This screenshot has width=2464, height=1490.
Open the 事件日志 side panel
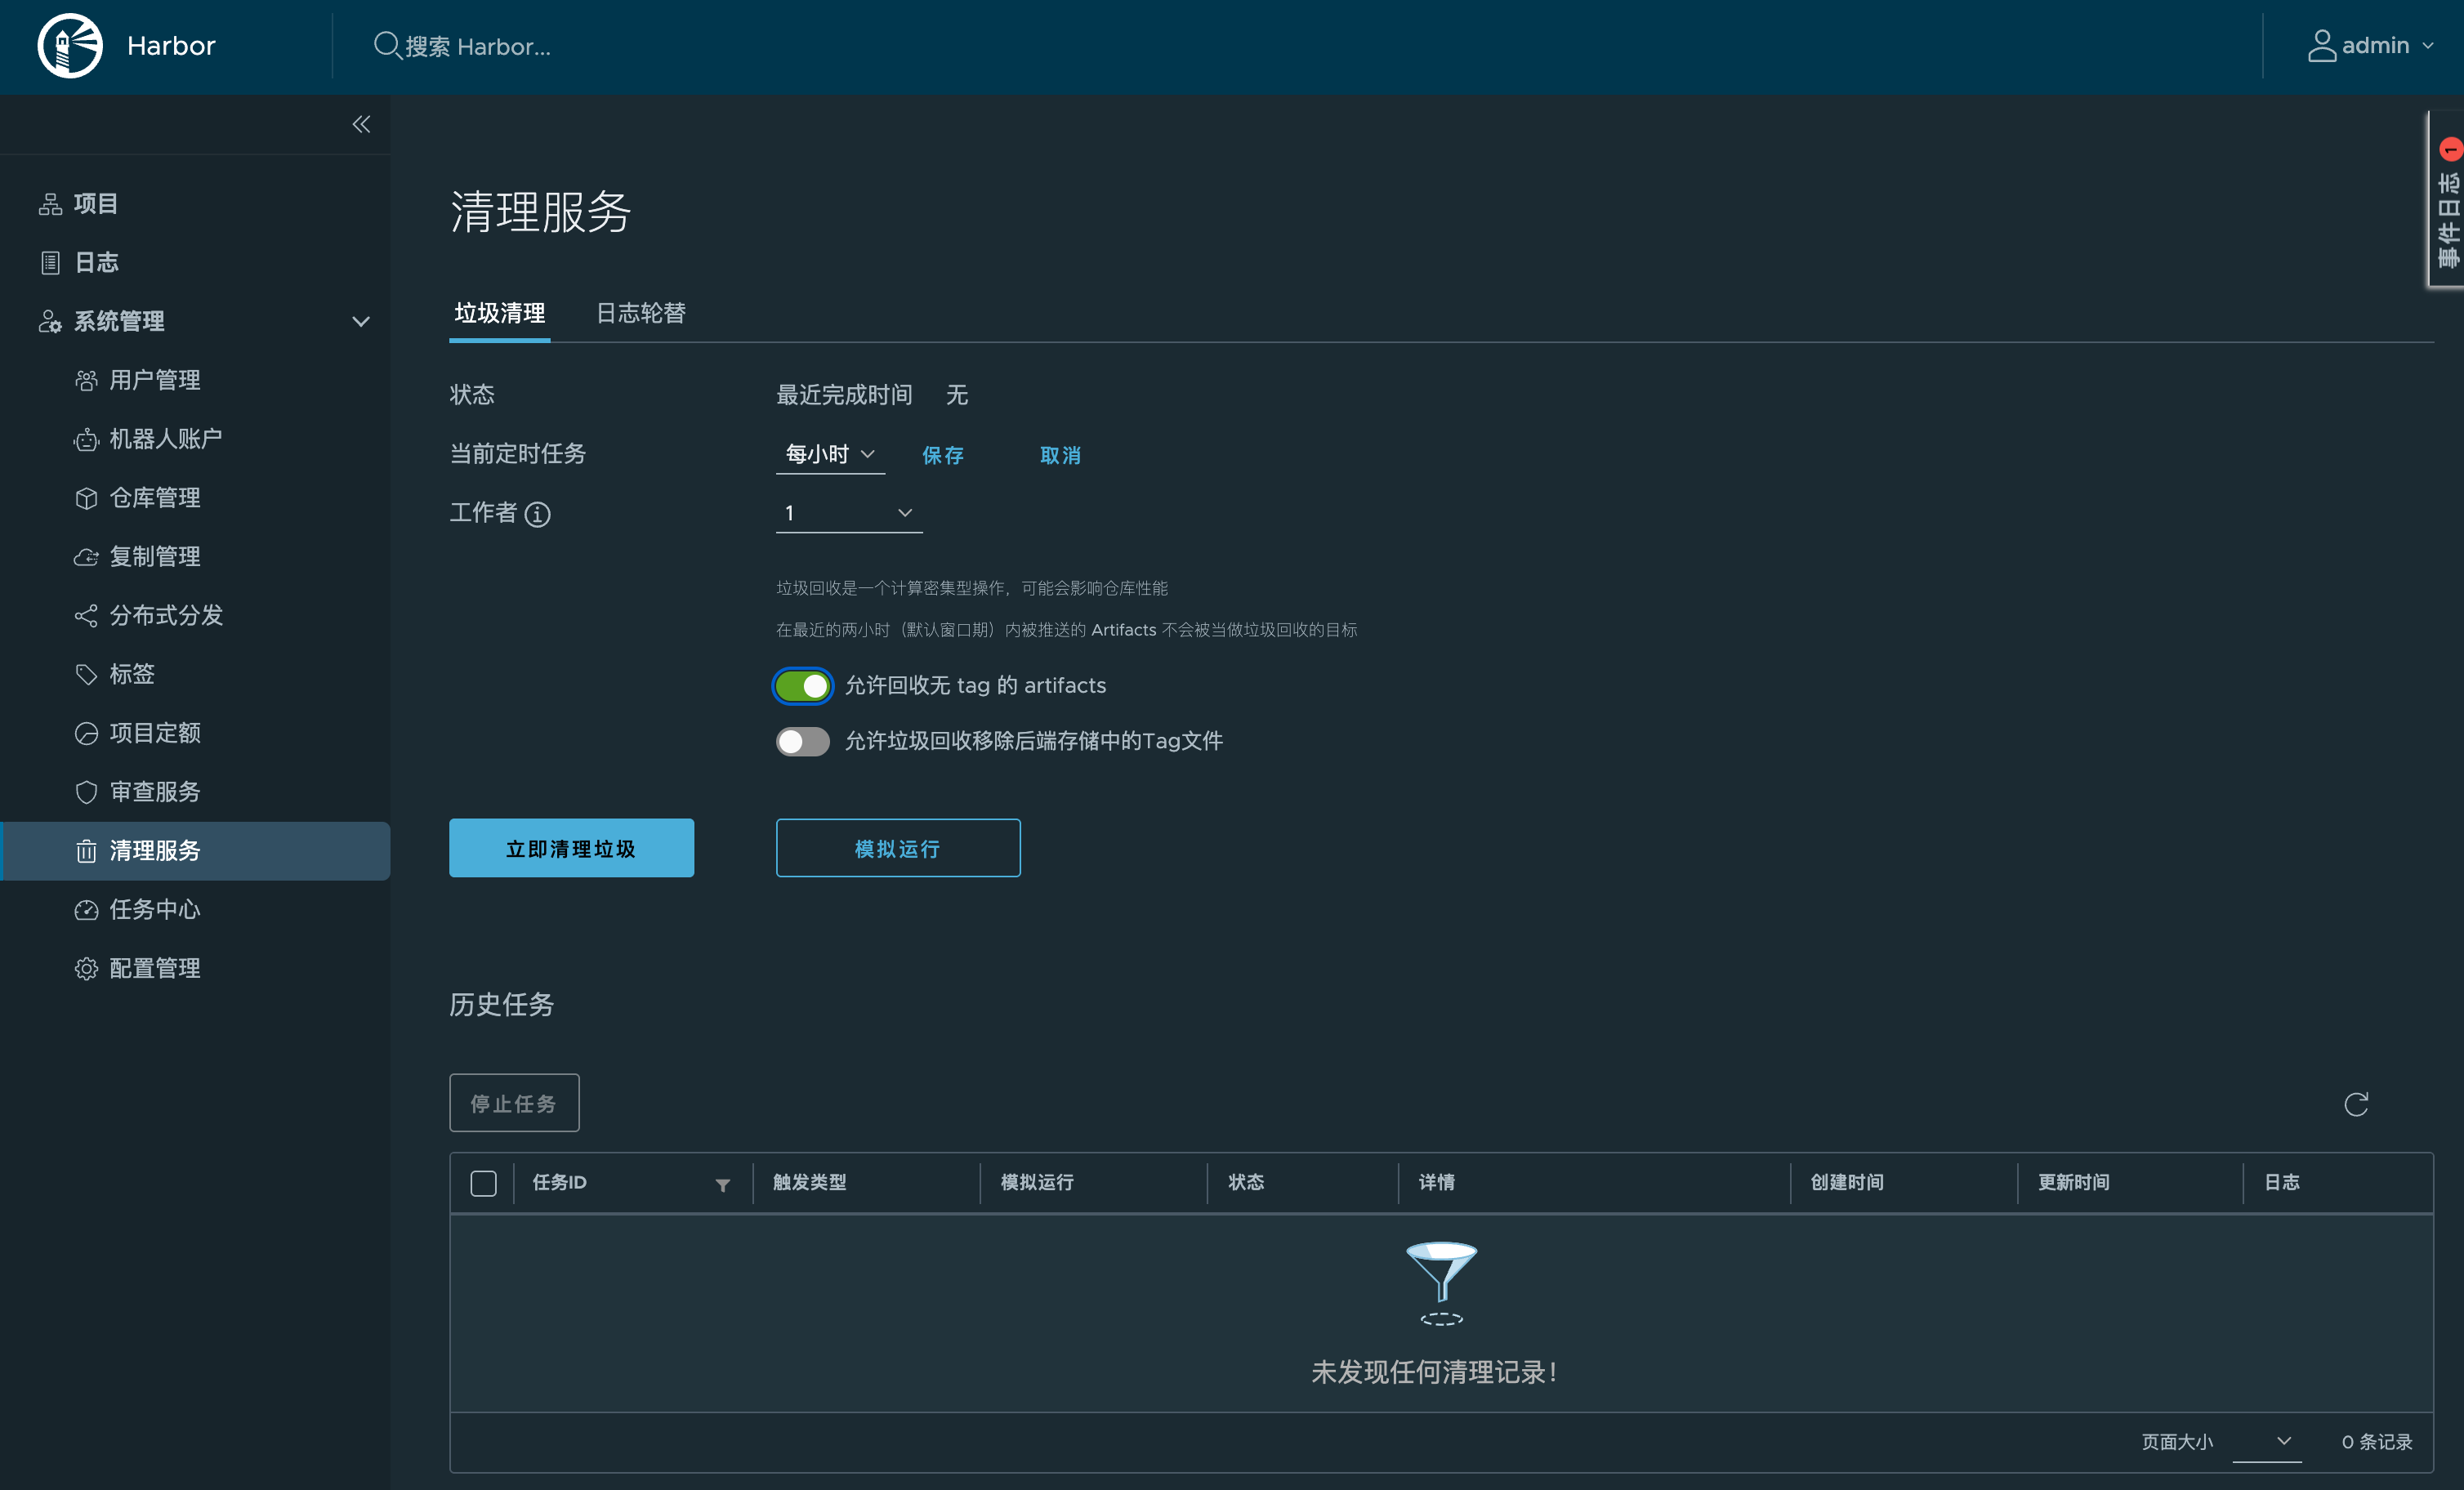[2447, 200]
